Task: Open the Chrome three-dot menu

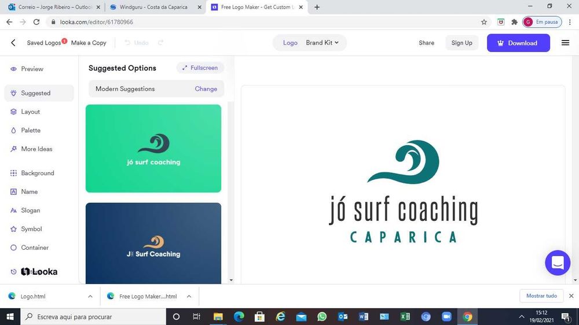Action: pos(570,22)
